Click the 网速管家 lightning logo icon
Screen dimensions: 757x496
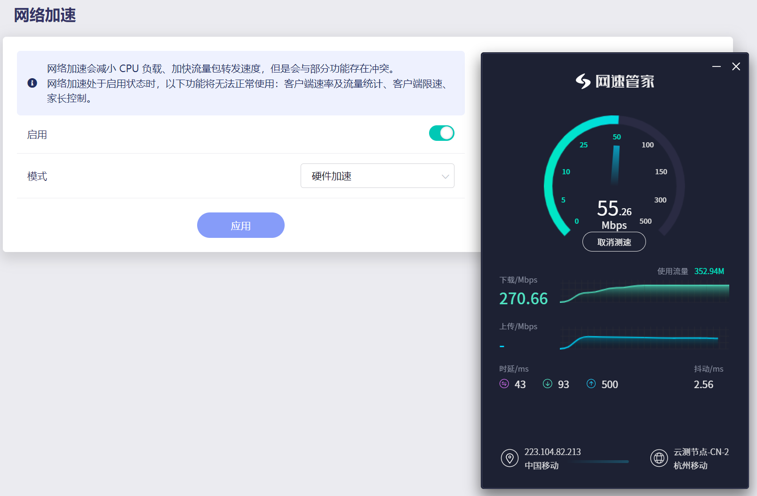(x=583, y=81)
